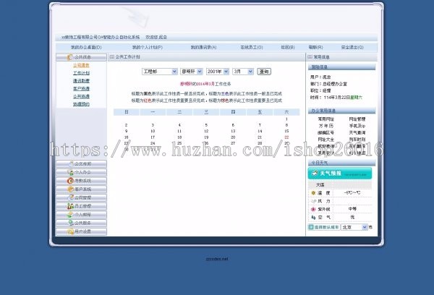Click the 用户设置 icon
Image resolution: width=434 pixels, height=295 pixels.
pos(70,231)
